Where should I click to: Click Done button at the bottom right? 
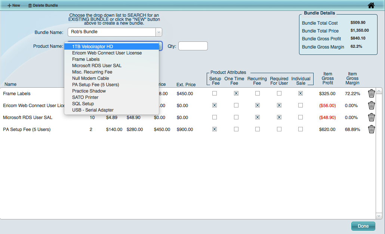click(363, 226)
